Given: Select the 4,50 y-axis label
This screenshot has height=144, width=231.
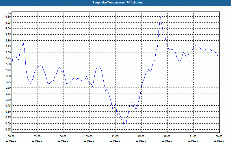Looking at the screenshot, I should point(8,17).
